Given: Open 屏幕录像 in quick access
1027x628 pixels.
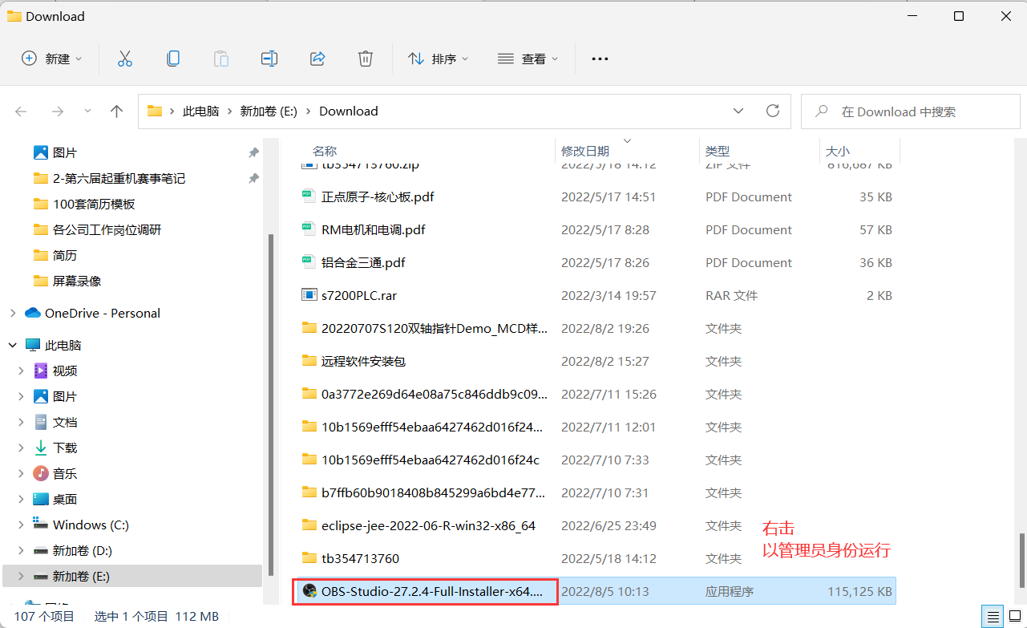Looking at the screenshot, I should point(77,281).
